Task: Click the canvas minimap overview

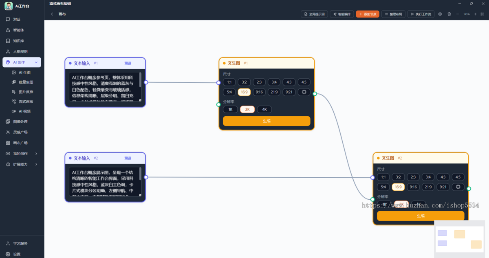Action: tap(459, 239)
